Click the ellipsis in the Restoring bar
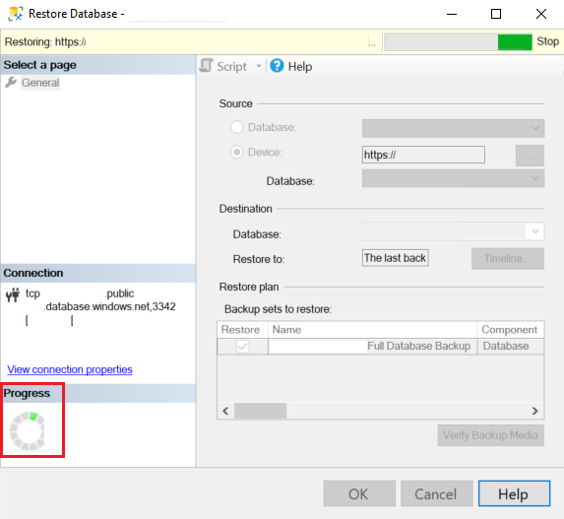This screenshot has width=564, height=519. click(x=372, y=44)
